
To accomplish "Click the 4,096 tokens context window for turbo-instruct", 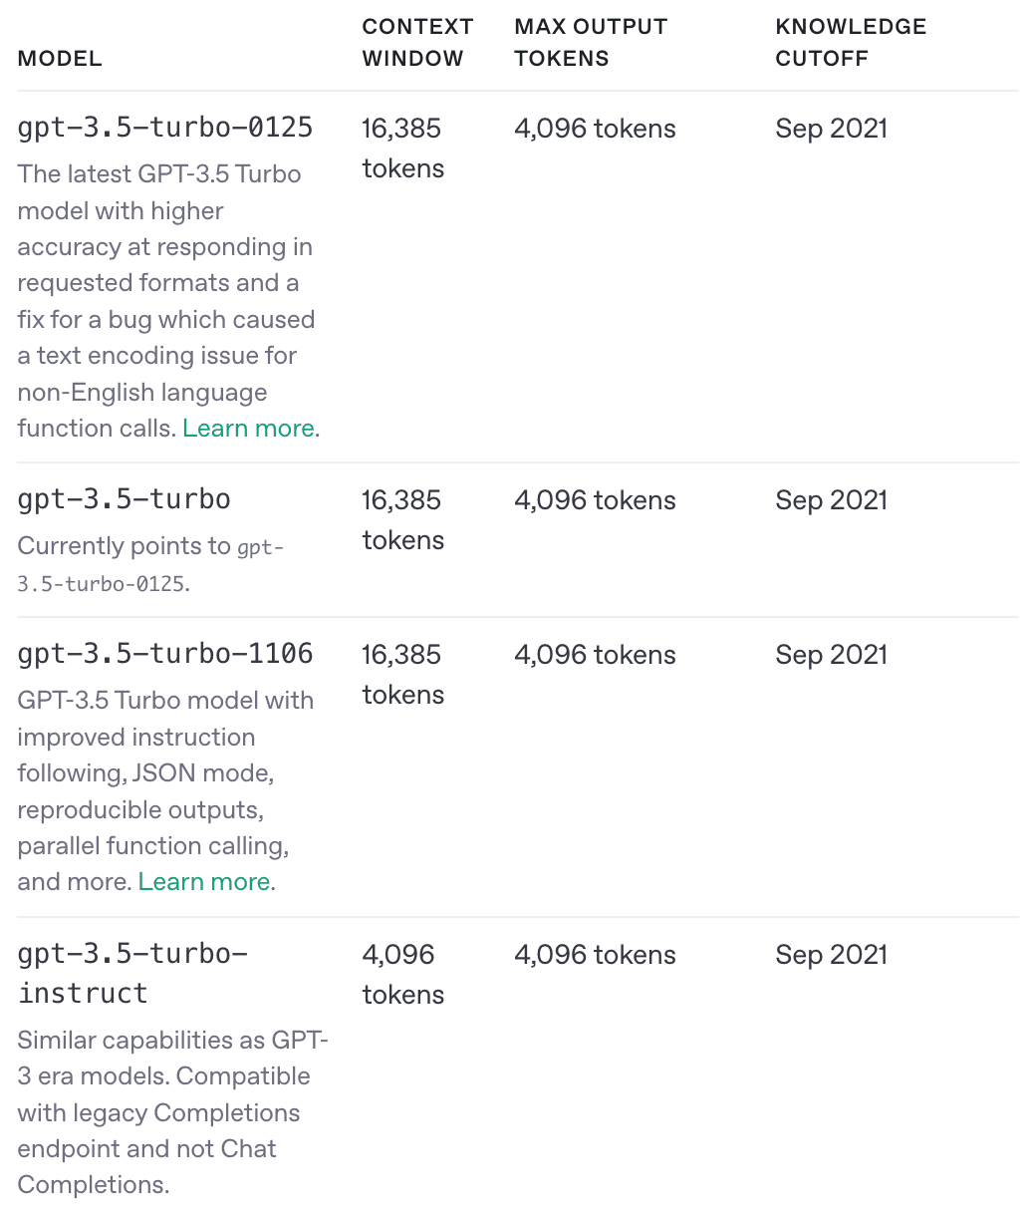I will tap(402, 975).
